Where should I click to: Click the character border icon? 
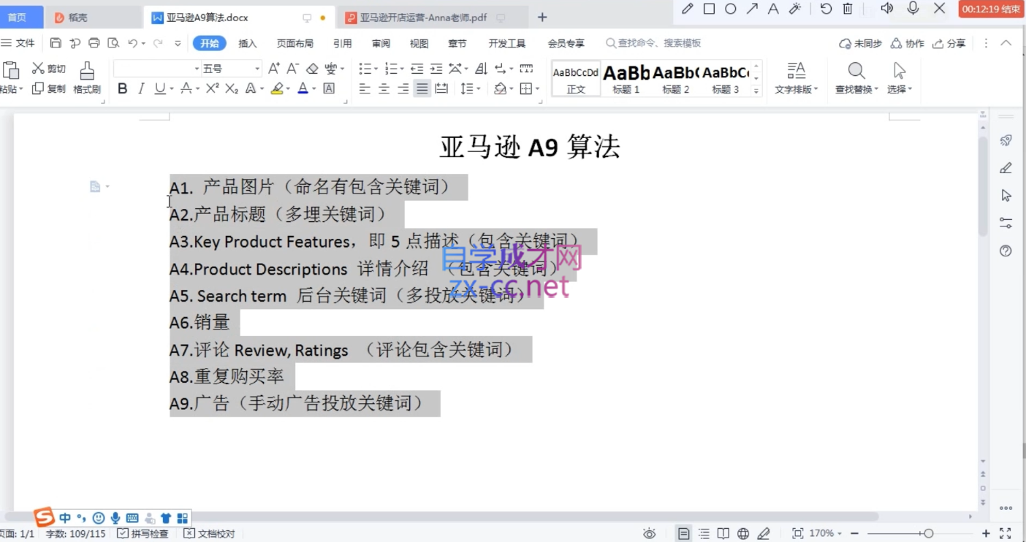(x=329, y=88)
